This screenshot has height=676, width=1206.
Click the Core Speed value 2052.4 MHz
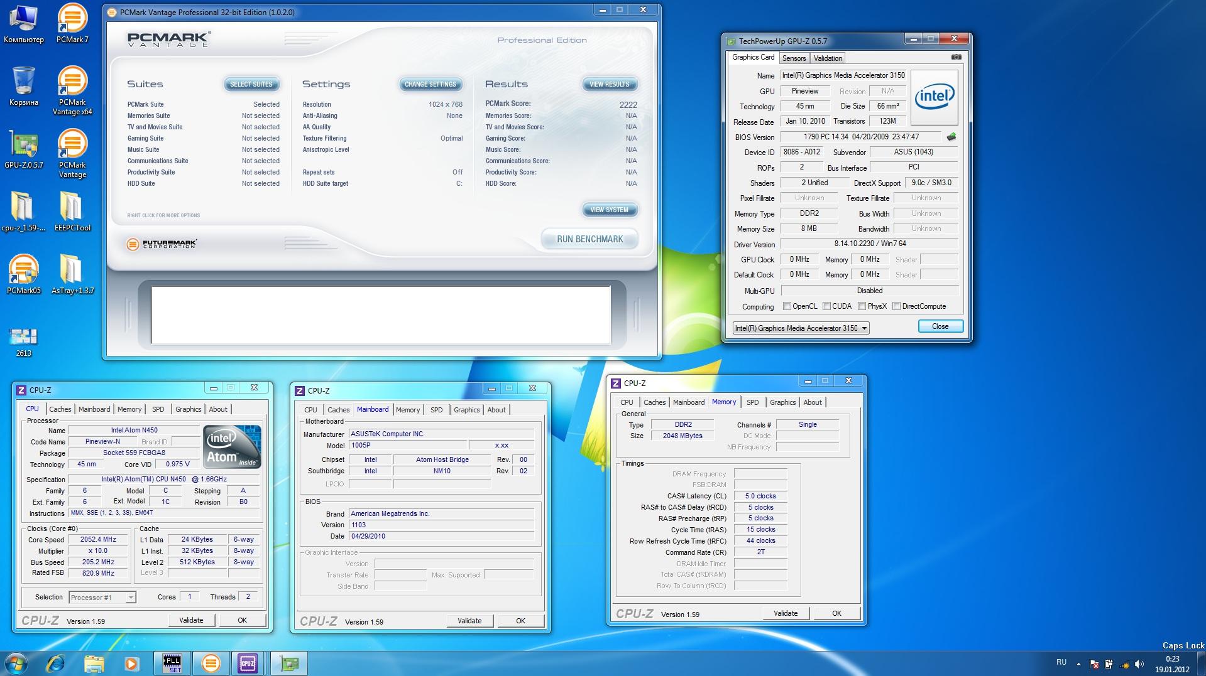pyautogui.click(x=98, y=540)
